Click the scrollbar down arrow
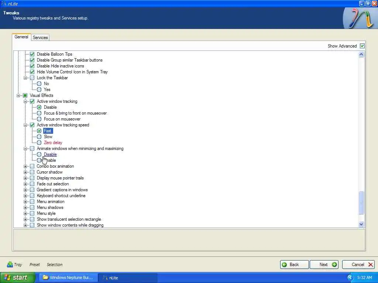The width and height of the screenshot is (378, 283). click(x=361, y=224)
